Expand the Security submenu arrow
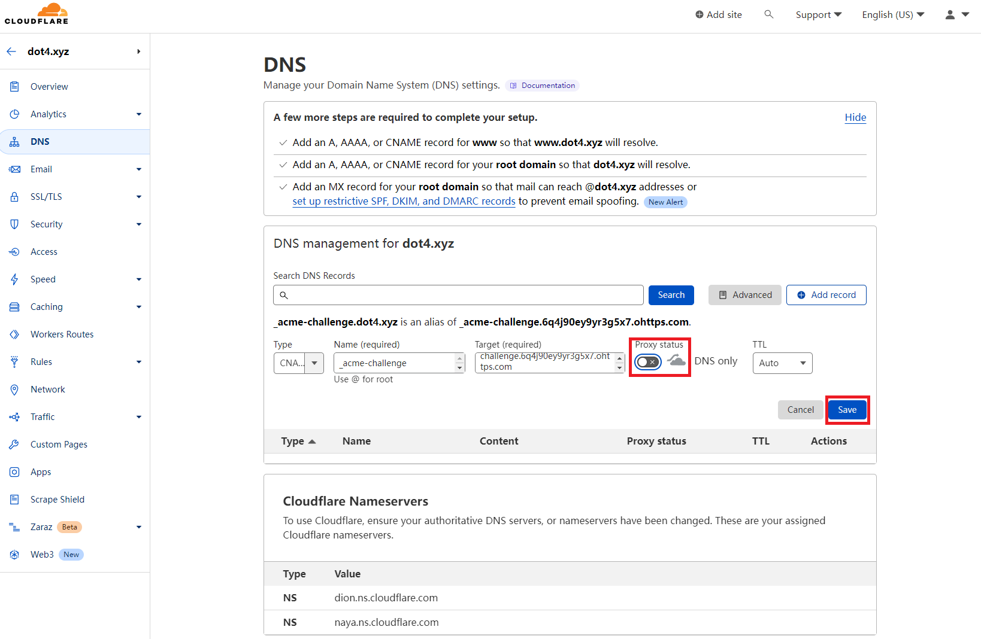Image resolution: width=981 pixels, height=639 pixels. click(139, 224)
